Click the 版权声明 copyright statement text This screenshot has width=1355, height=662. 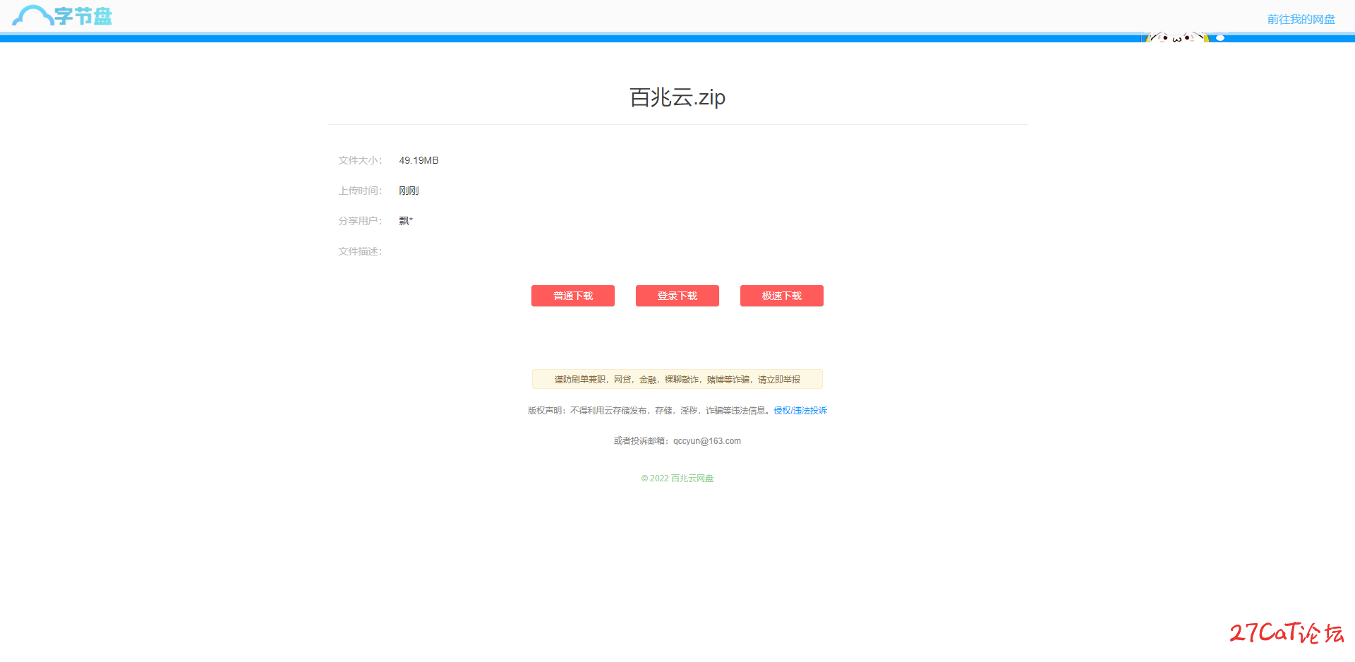650,410
